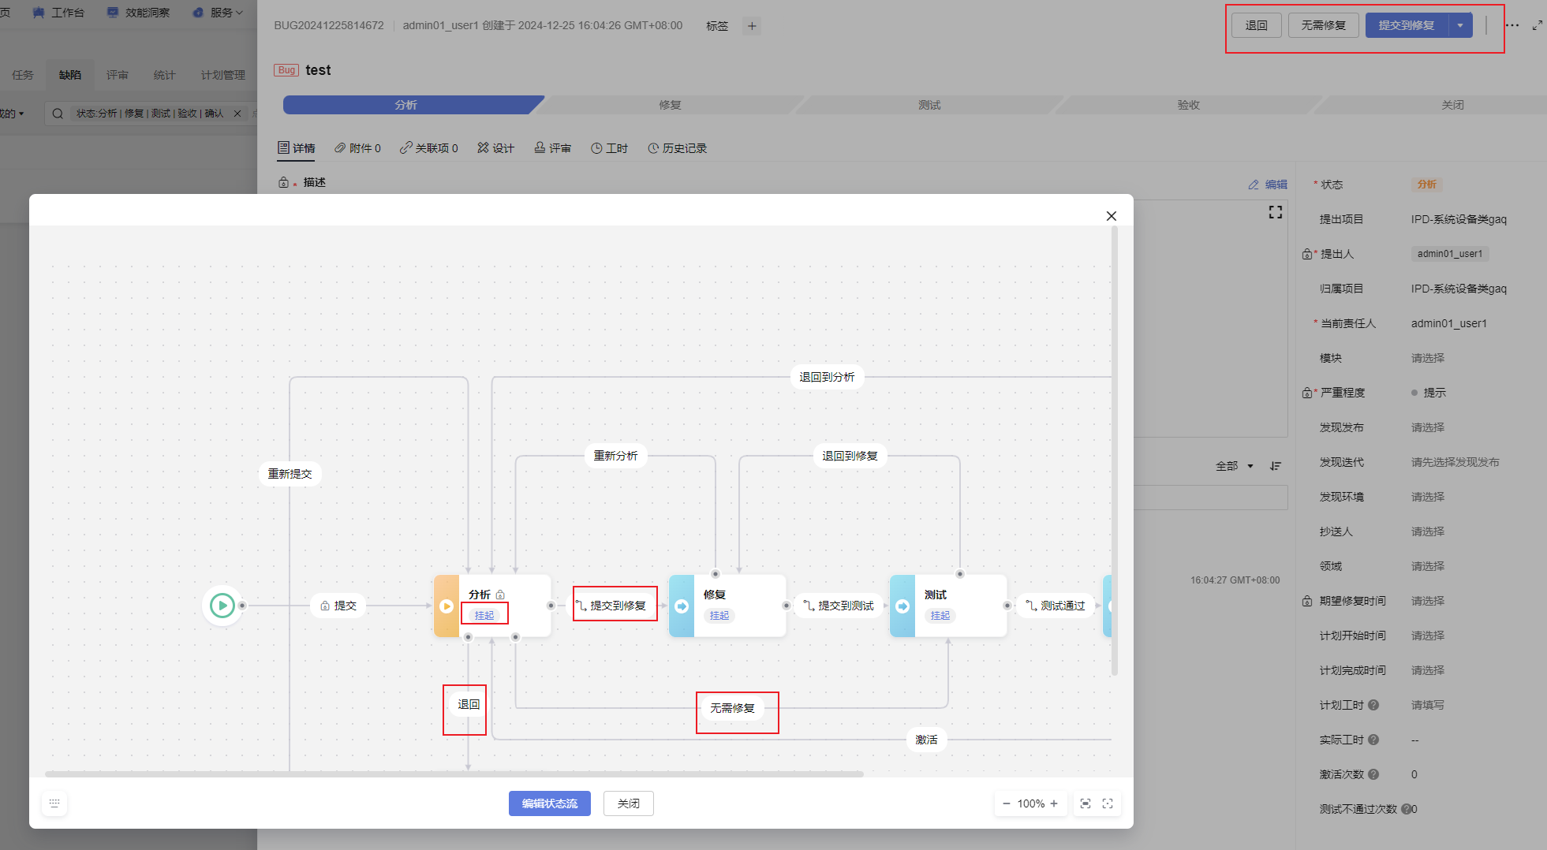Click the 重新提交 transition label
This screenshot has width=1547, height=850.
click(x=290, y=474)
